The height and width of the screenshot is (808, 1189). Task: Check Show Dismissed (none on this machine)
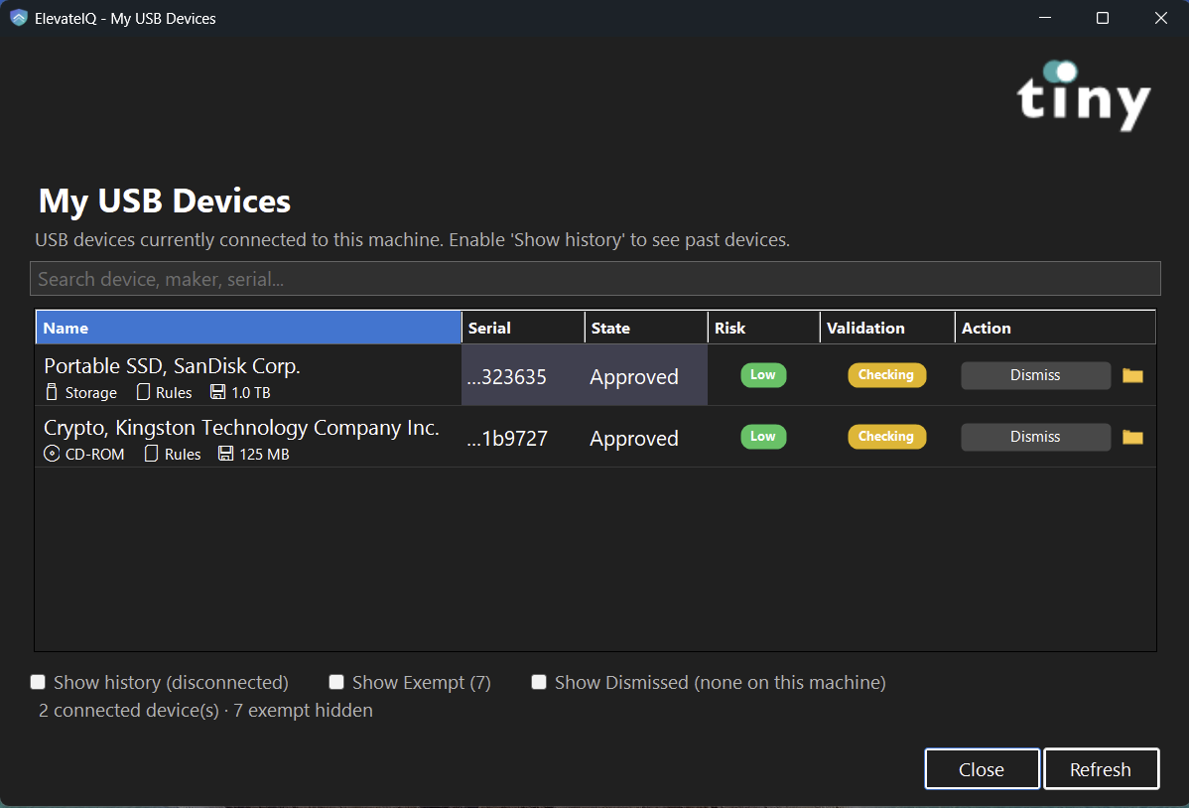pos(539,682)
